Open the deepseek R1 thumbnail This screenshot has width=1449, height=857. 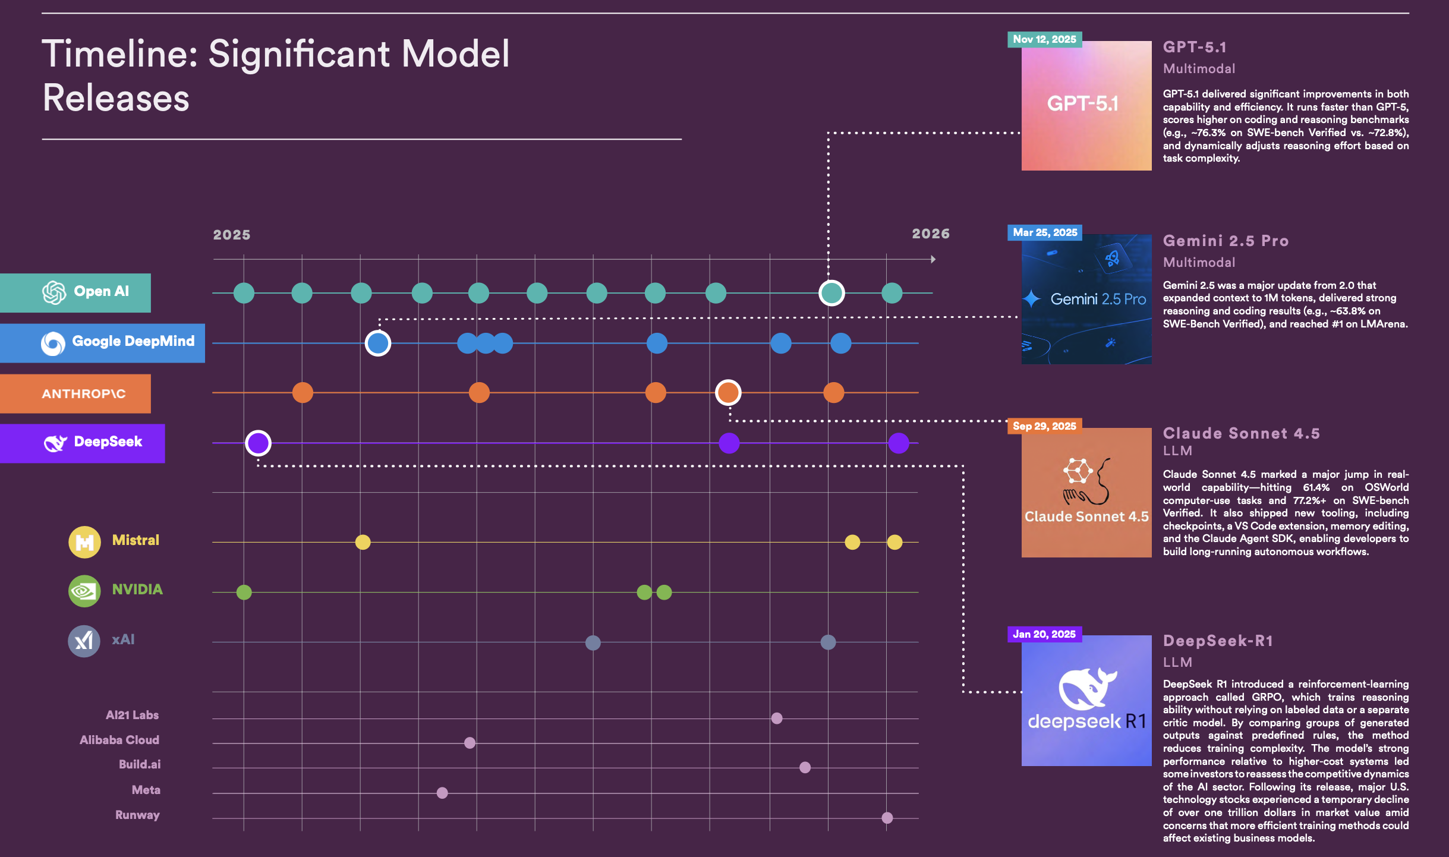coord(1086,700)
